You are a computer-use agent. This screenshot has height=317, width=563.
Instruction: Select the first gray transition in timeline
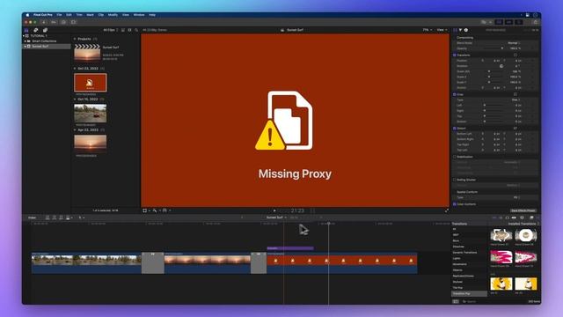(x=153, y=263)
